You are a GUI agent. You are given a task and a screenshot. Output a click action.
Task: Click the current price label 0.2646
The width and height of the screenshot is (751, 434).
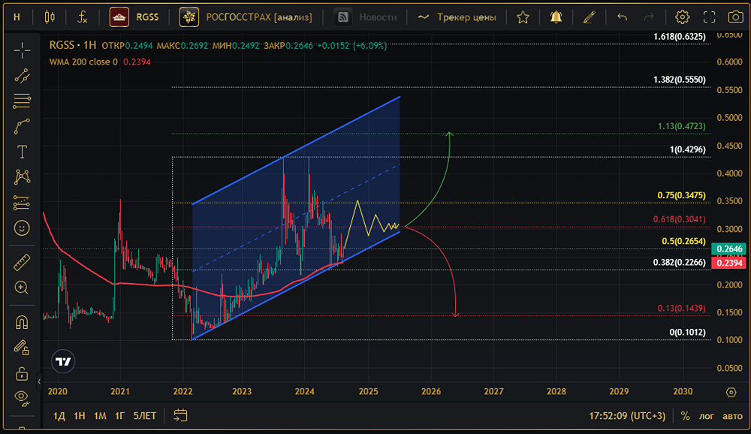[729, 249]
